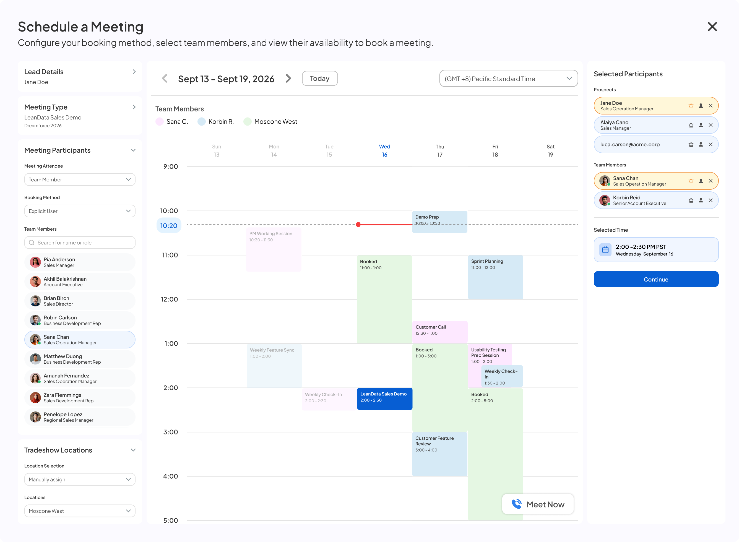Remove Jane Doe from selected participants
The height and width of the screenshot is (542, 739).
(x=711, y=106)
